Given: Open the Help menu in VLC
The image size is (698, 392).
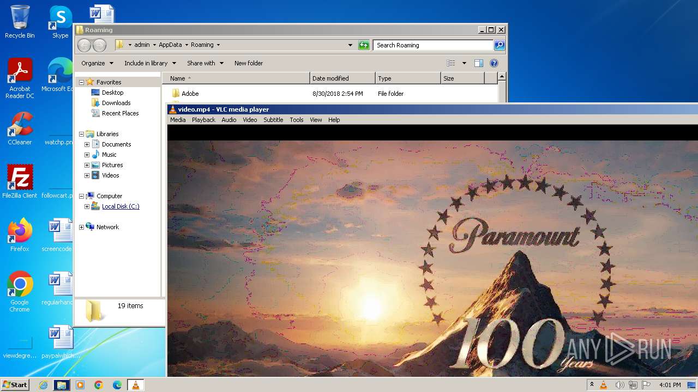Looking at the screenshot, I should click(x=334, y=120).
